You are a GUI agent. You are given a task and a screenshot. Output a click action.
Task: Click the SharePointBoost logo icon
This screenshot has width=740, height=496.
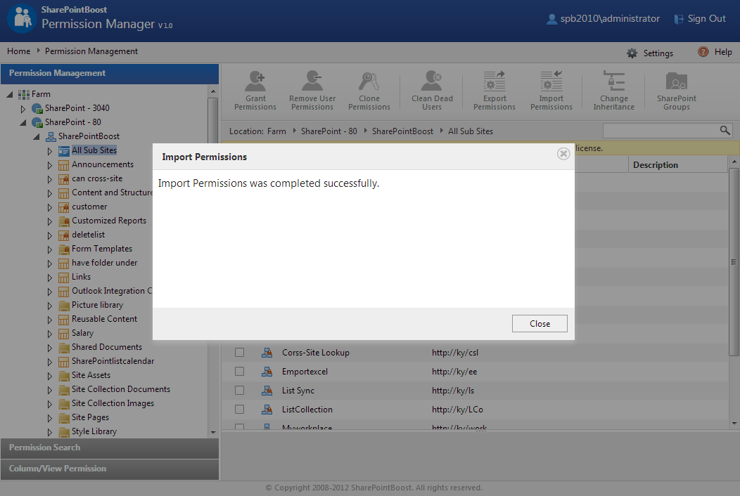click(22, 18)
